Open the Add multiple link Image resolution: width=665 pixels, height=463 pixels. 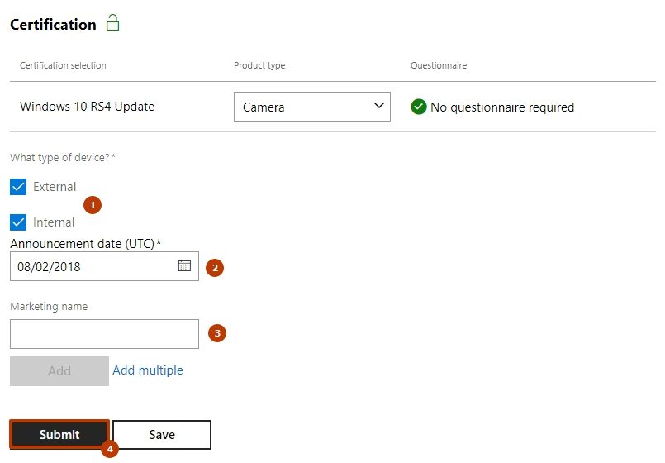click(148, 370)
